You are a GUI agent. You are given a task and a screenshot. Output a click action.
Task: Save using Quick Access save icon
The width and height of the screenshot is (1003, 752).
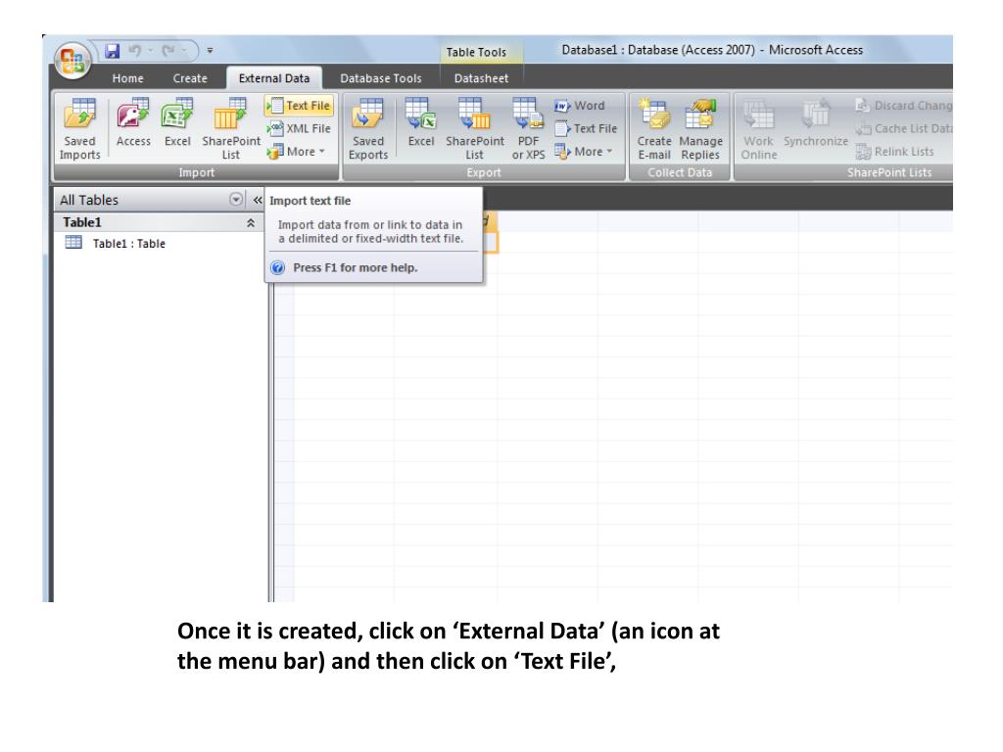tap(113, 51)
